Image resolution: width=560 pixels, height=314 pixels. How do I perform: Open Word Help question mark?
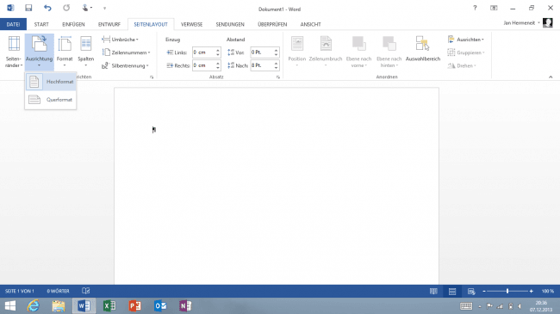pyautogui.click(x=475, y=8)
